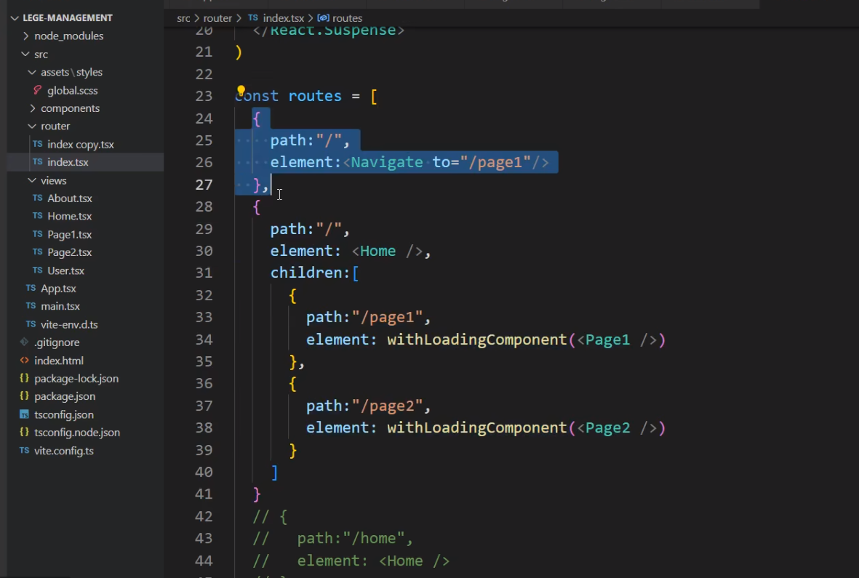The height and width of the screenshot is (578, 859).
Task: Click line number 28 in gutter
Action: pyautogui.click(x=204, y=206)
